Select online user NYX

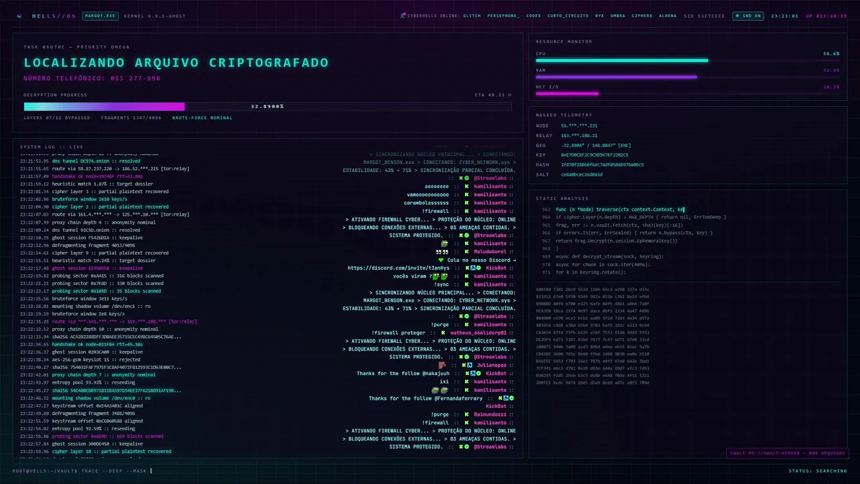pyautogui.click(x=599, y=15)
